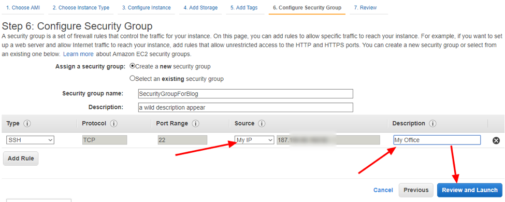This screenshot has width=505, height=202.
Task: Edit the rule description 'My Office'
Action: (437, 140)
